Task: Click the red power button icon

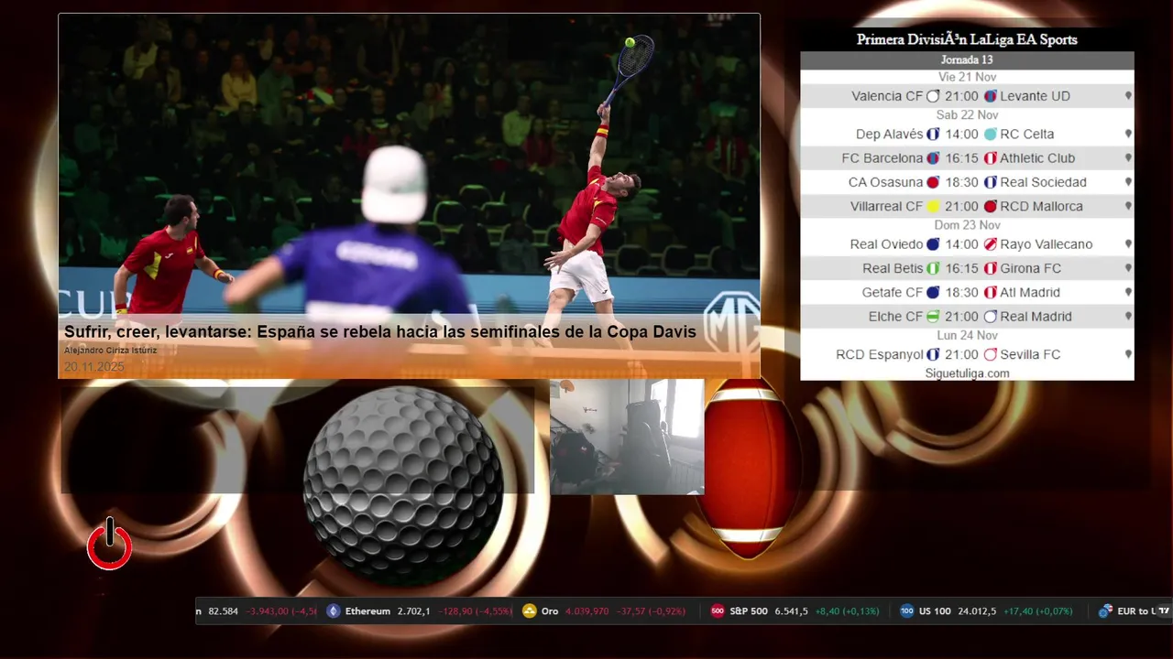Action: coord(110,545)
